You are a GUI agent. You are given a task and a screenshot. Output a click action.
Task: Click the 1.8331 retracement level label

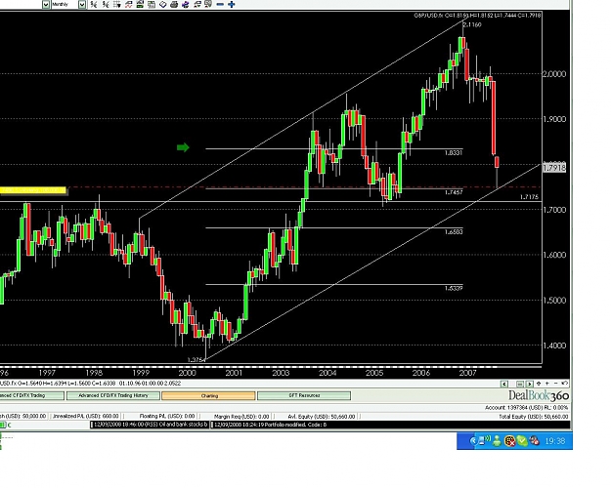454,152
